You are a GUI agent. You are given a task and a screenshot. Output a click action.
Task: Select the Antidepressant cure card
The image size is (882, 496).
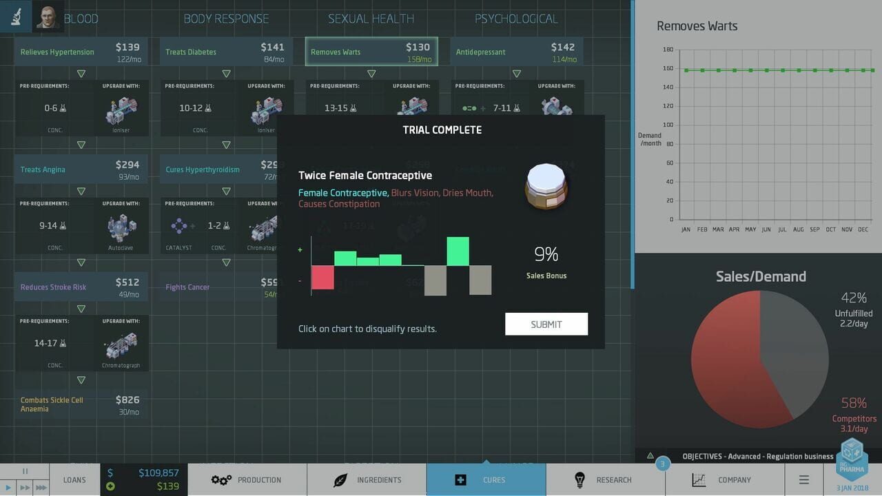coord(517,52)
